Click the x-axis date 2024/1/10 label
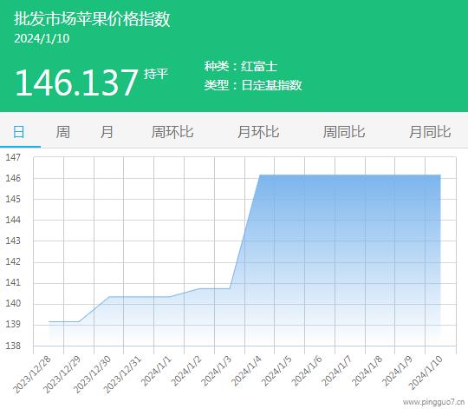468x409 pixels. (426, 373)
